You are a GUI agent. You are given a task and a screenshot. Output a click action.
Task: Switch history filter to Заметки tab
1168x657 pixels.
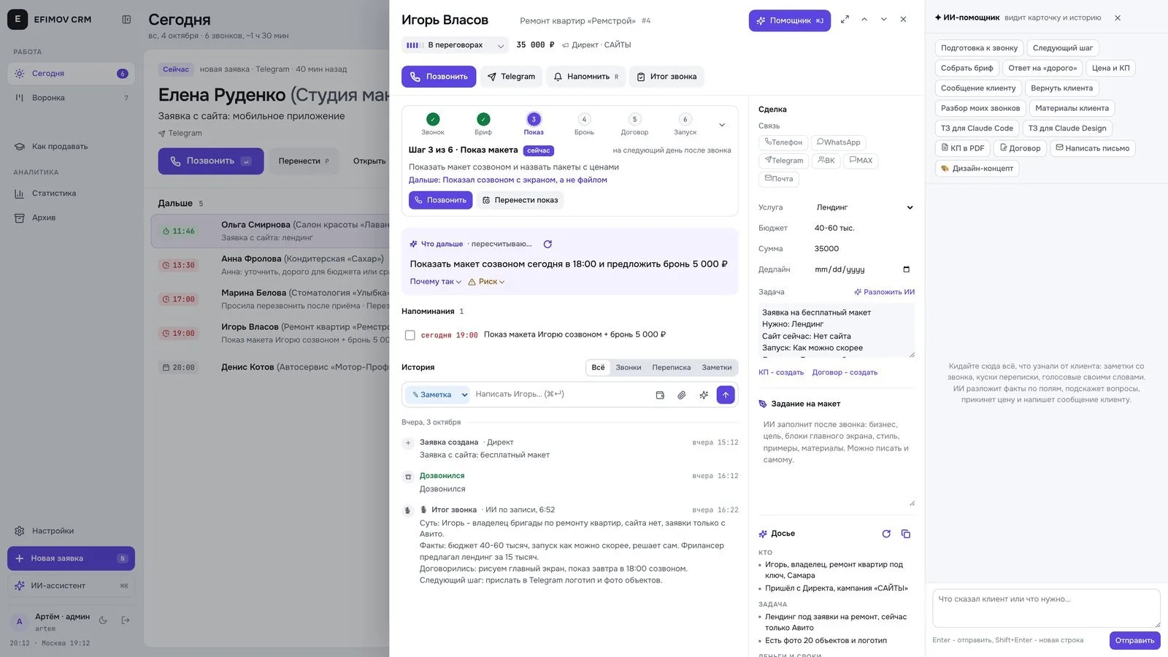point(717,368)
